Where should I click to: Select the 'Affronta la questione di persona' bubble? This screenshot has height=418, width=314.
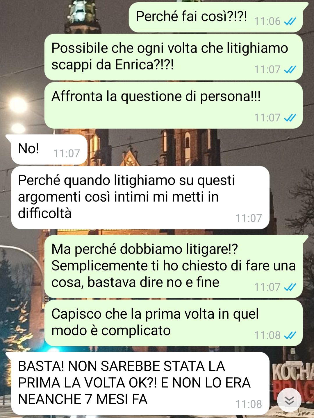[174, 105]
